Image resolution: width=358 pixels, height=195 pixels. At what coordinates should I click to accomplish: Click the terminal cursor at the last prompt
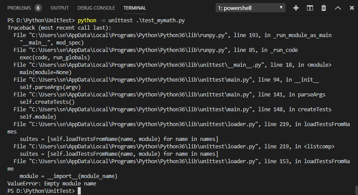tap(79, 191)
